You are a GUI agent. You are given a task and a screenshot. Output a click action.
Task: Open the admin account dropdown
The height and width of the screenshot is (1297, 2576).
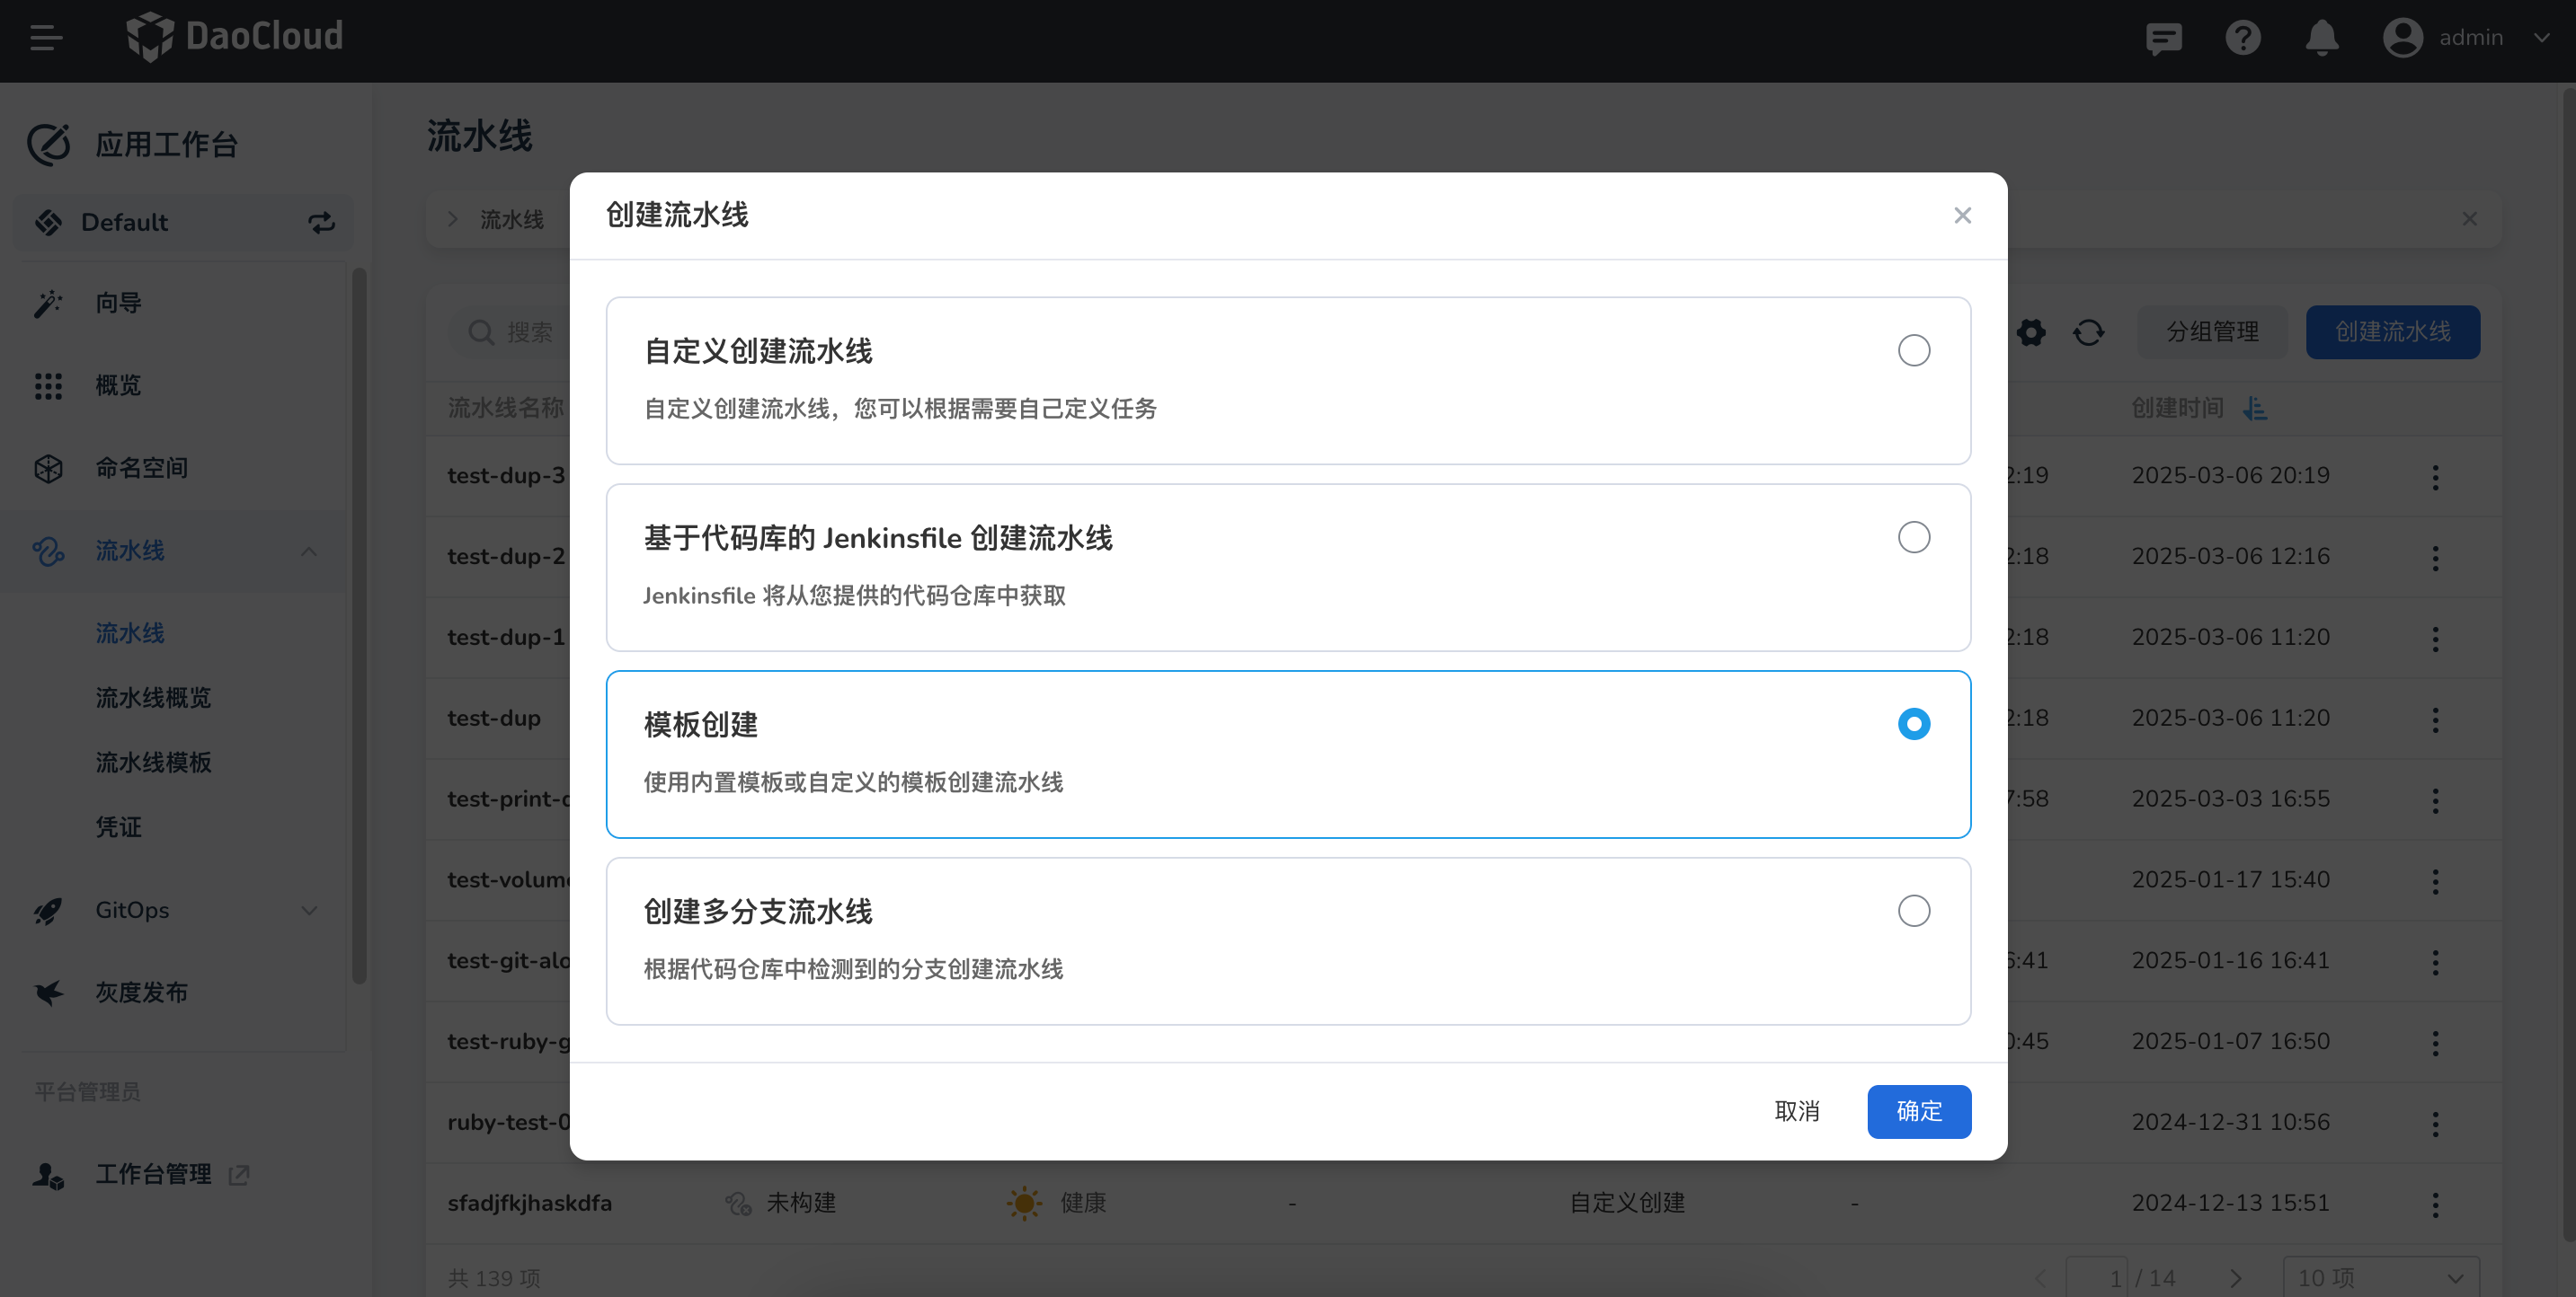click(2470, 38)
